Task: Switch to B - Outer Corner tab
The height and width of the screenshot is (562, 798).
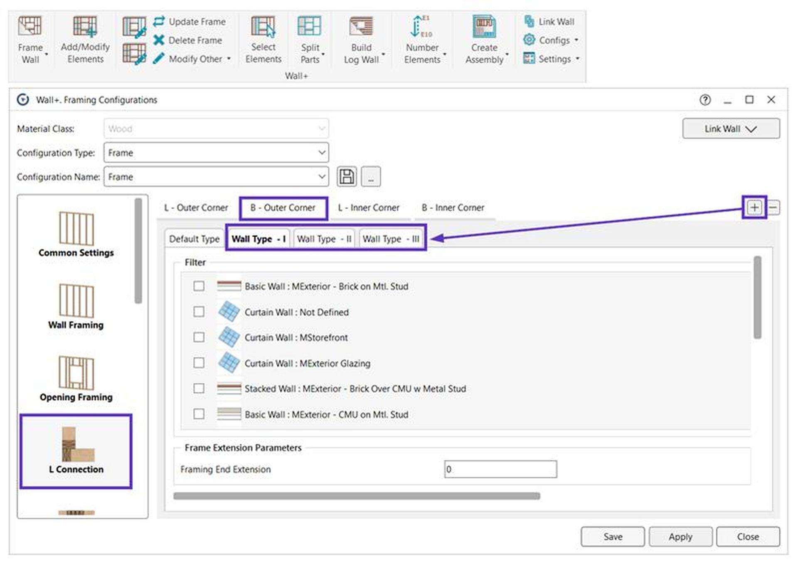Action: [x=283, y=208]
